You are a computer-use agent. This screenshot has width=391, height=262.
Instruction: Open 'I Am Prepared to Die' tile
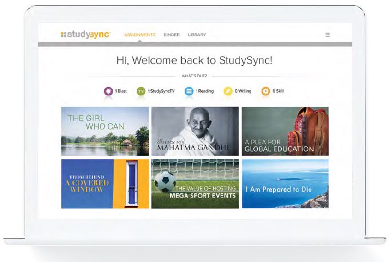click(x=285, y=184)
